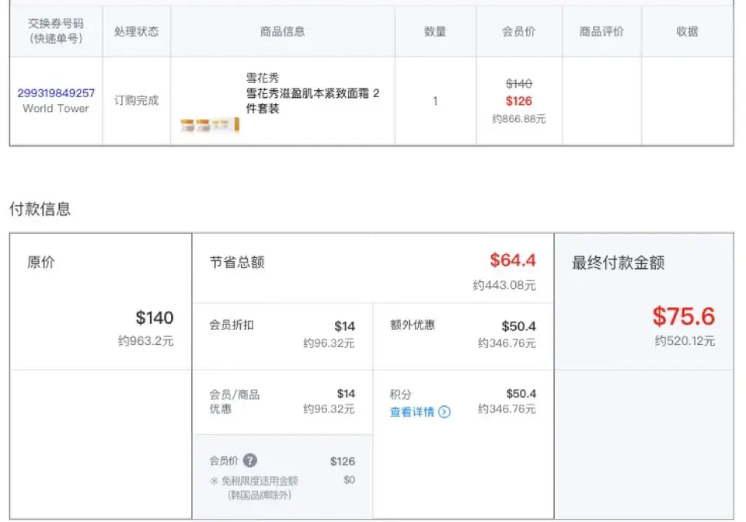Image resolution: width=746 pixels, height=522 pixels.
Task: Click the 原价 label
Action: click(x=41, y=262)
